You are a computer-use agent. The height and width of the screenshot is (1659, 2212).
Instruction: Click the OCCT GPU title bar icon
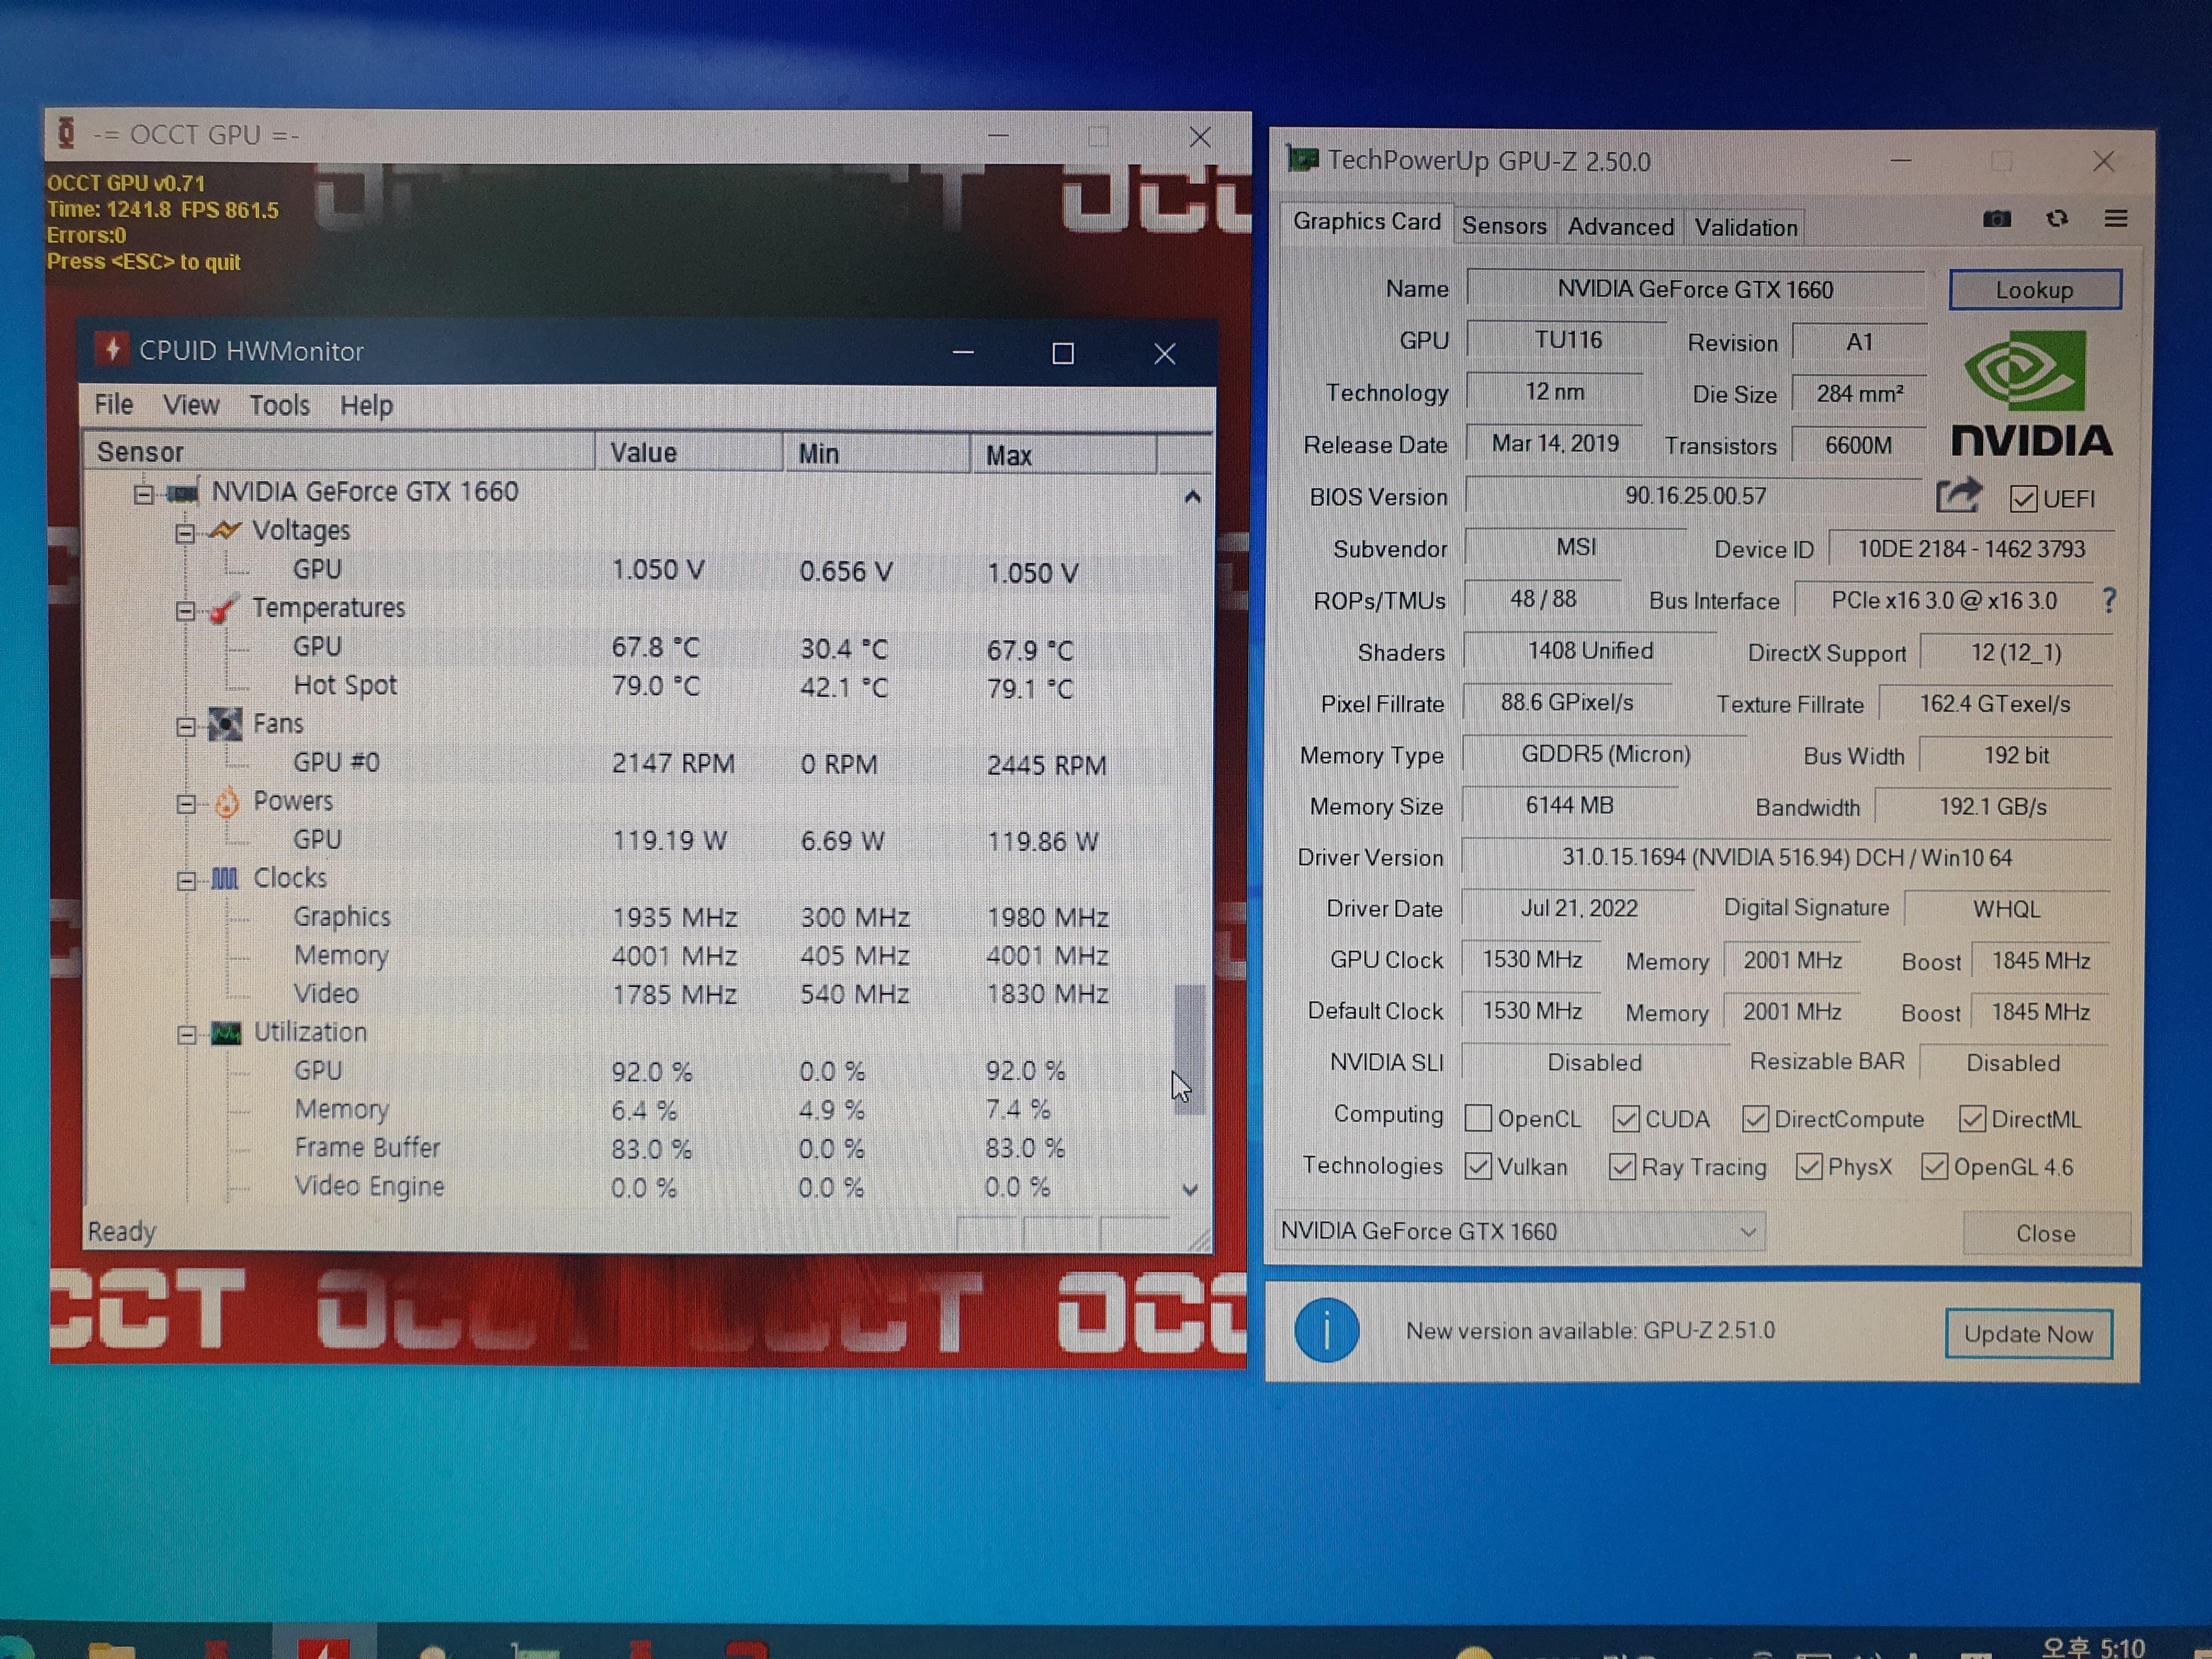coord(66,133)
